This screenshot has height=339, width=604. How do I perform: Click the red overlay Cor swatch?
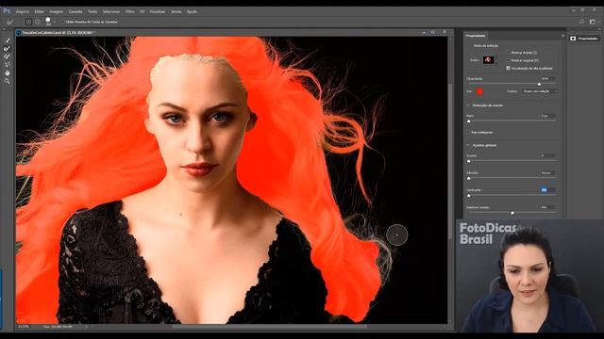pyautogui.click(x=479, y=91)
